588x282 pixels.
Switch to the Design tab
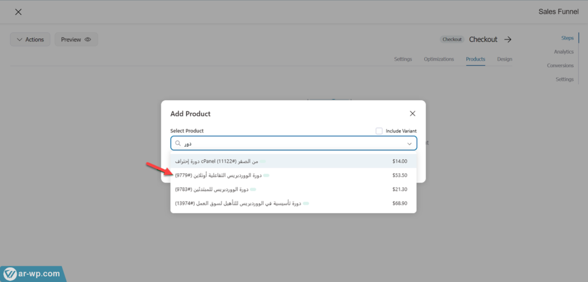coord(504,59)
